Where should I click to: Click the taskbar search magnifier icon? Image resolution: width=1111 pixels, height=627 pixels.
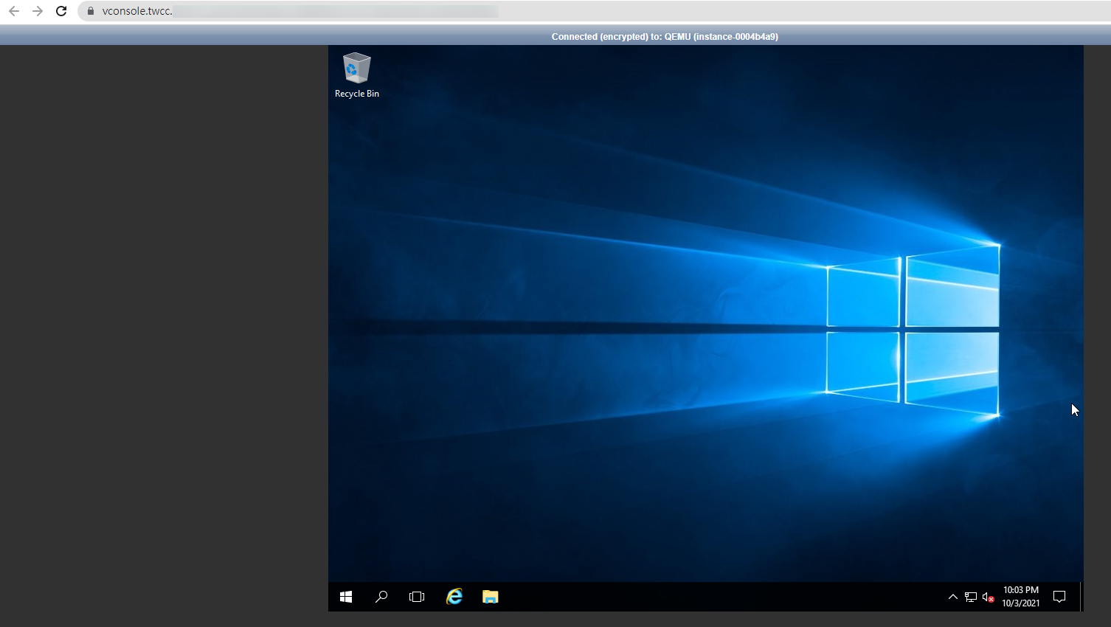tap(381, 597)
